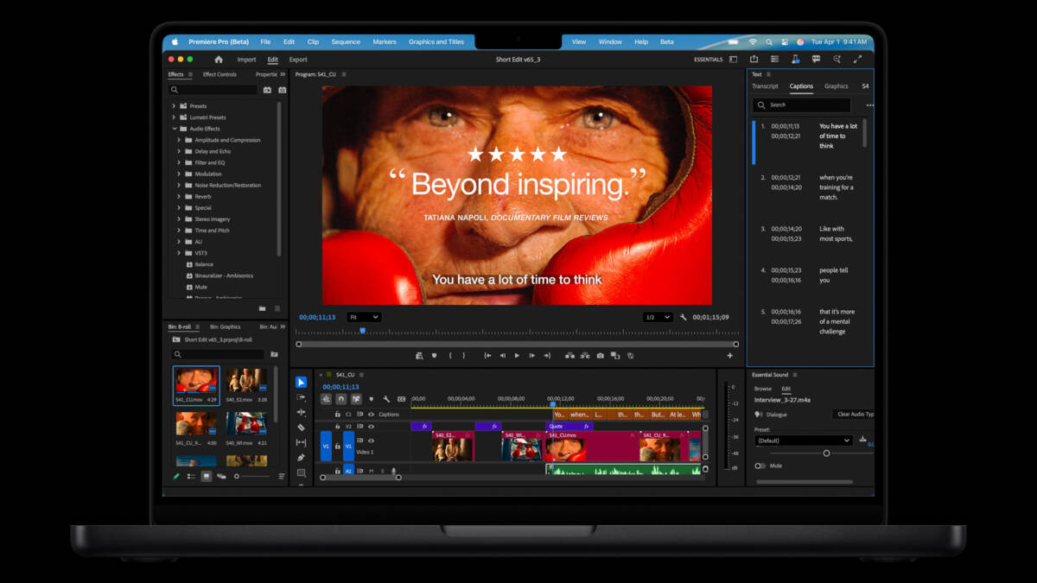Open the Fit zoom dropdown in Program monitor
1037x583 pixels.
pyautogui.click(x=363, y=317)
